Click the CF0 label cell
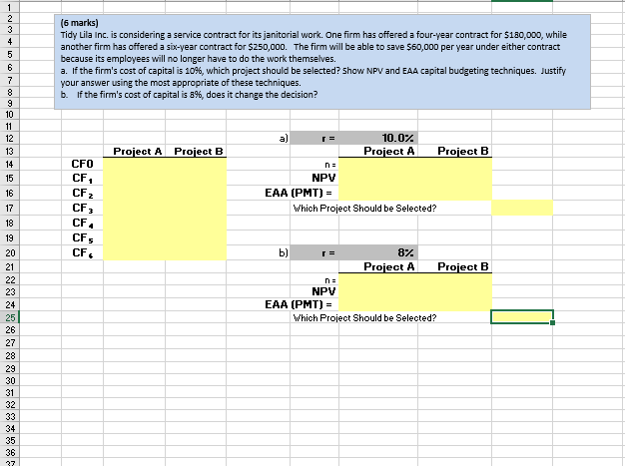This screenshot has width=625, height=466. tap(82, 164)
